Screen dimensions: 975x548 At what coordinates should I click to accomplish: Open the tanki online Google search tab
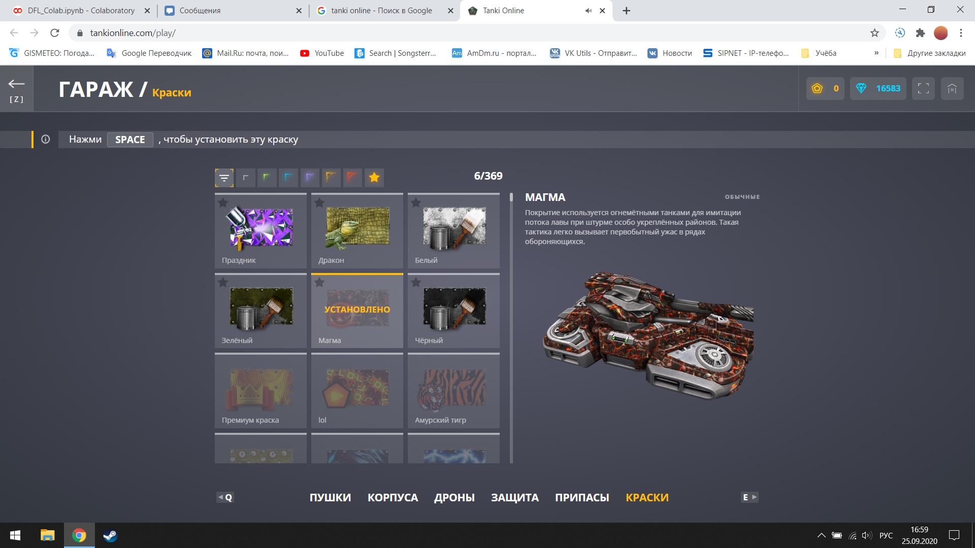tap(384, 11)
